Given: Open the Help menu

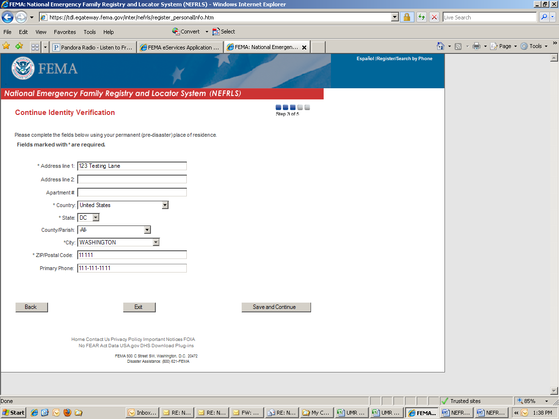Looking at the screenshot, I should 109,32.
